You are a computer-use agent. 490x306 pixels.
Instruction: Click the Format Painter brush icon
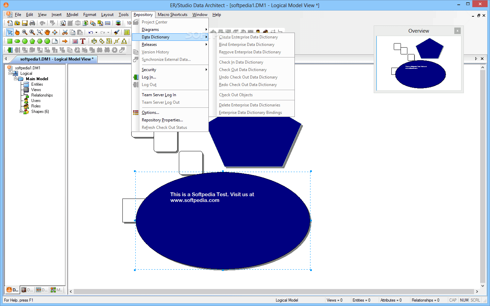pos(117,32)
